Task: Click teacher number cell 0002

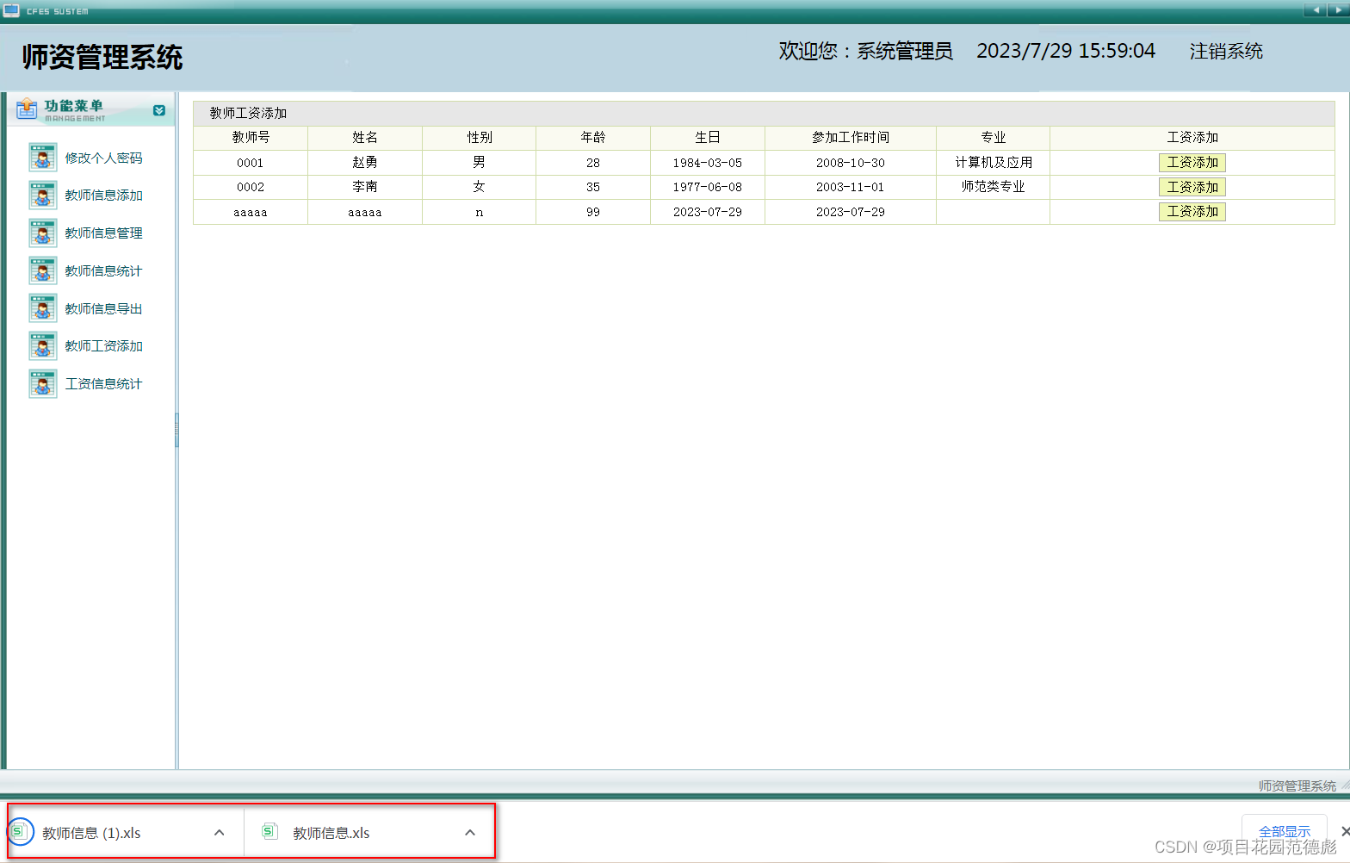Action: point(251,187)
